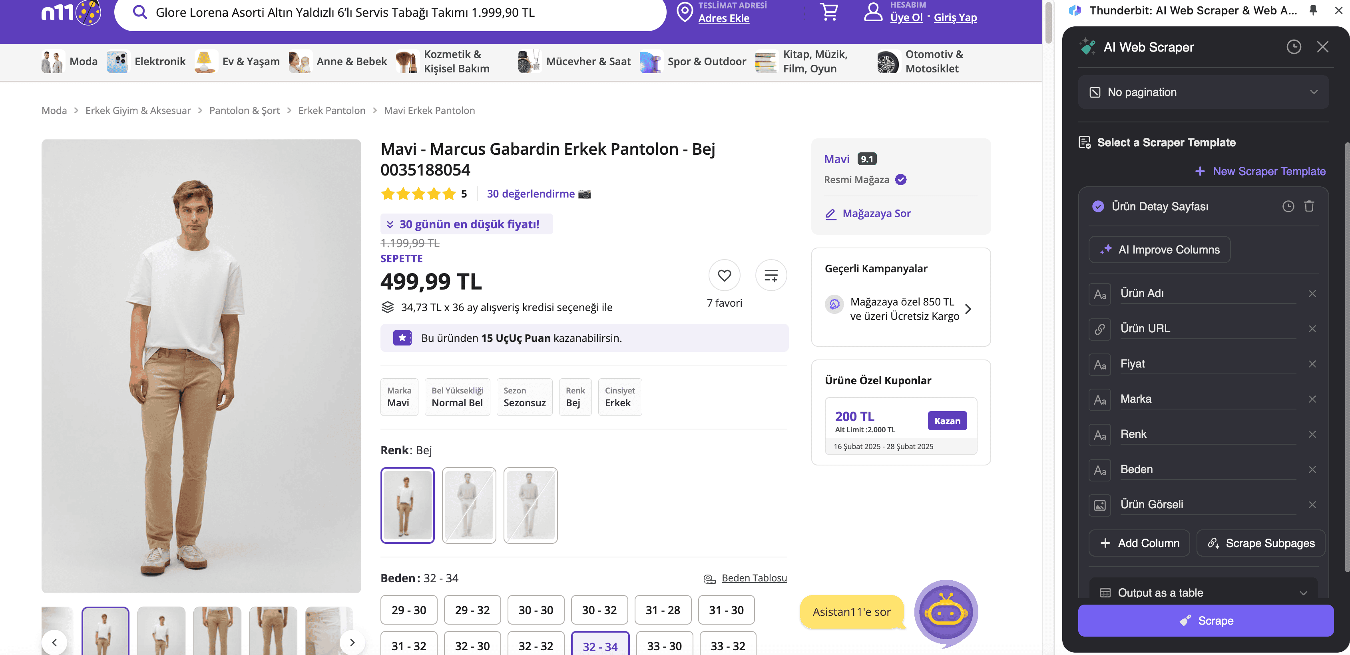Open the Asistan11 robot chat icon
Viewport: 1350px width, 655px height.
click(x=946, y=612)
